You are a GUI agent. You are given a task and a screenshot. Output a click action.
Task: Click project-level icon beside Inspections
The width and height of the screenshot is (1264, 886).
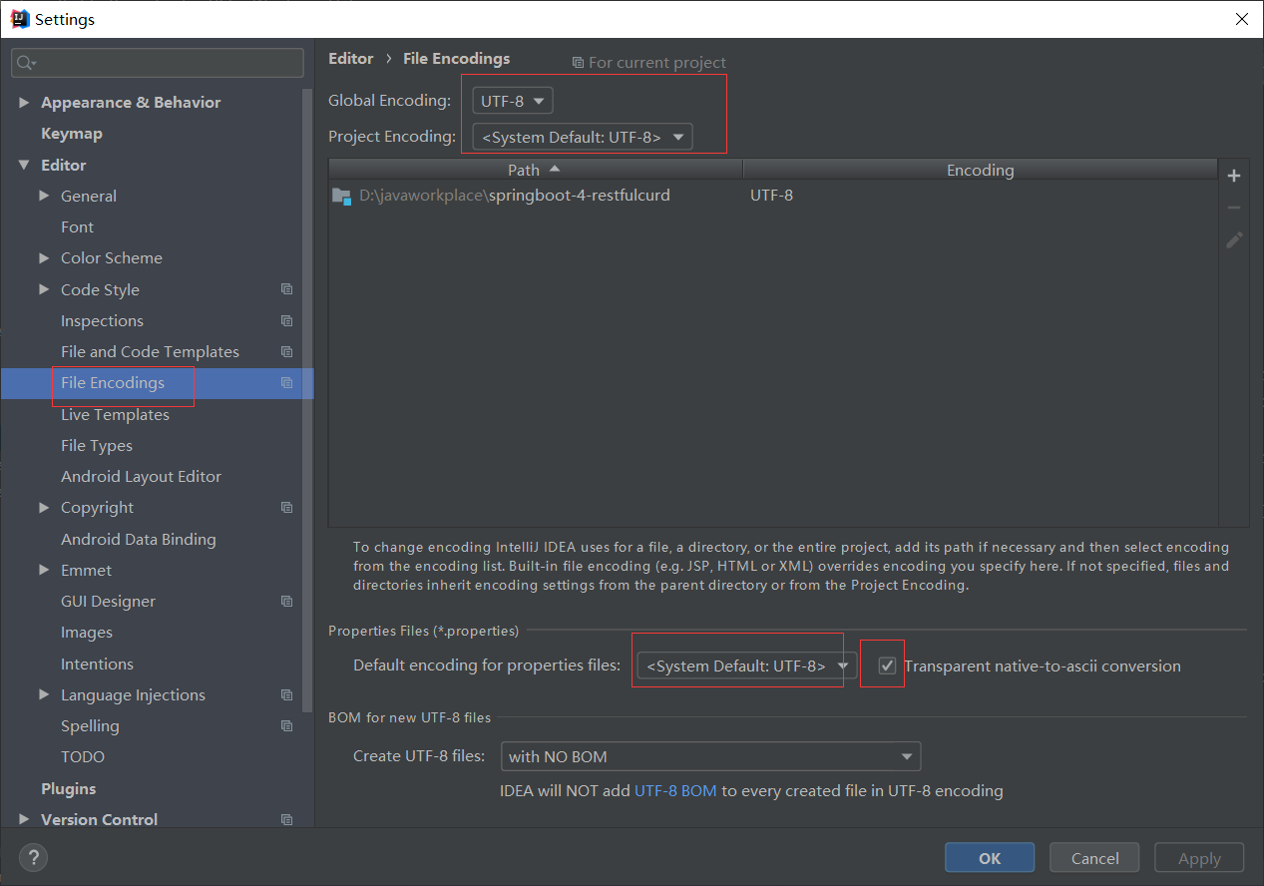[286, 320]
